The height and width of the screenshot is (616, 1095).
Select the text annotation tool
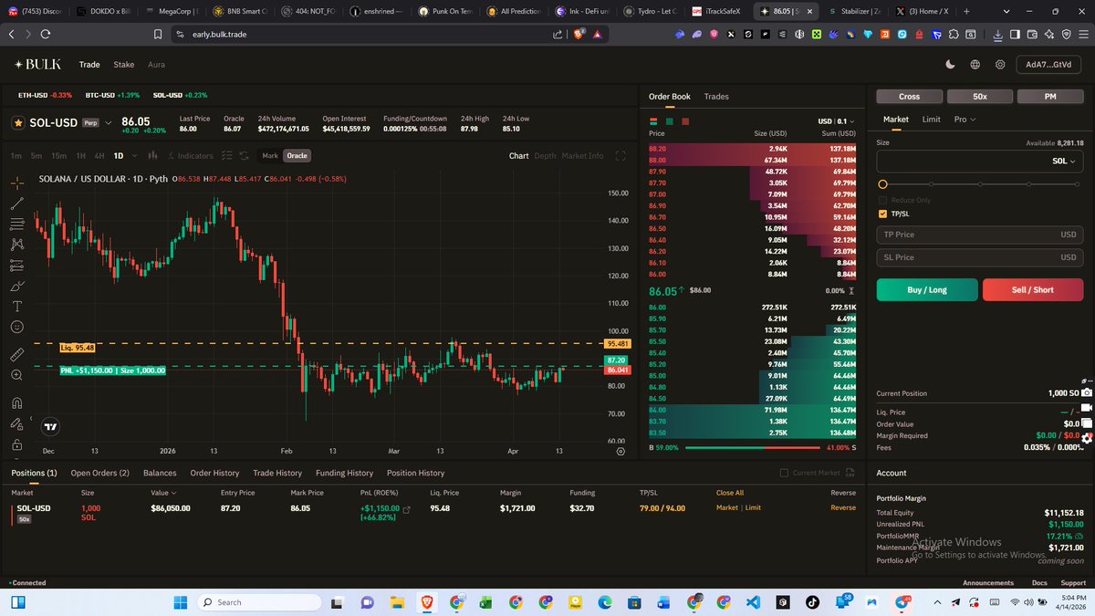(x=17, y=306)
